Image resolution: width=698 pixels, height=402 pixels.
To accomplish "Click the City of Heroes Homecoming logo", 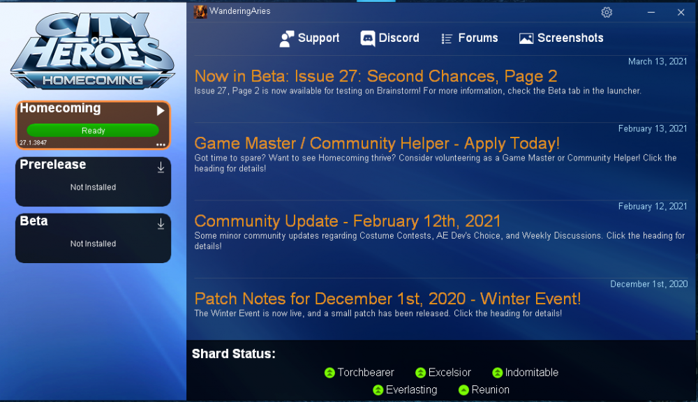I will (x=91, y=47).
